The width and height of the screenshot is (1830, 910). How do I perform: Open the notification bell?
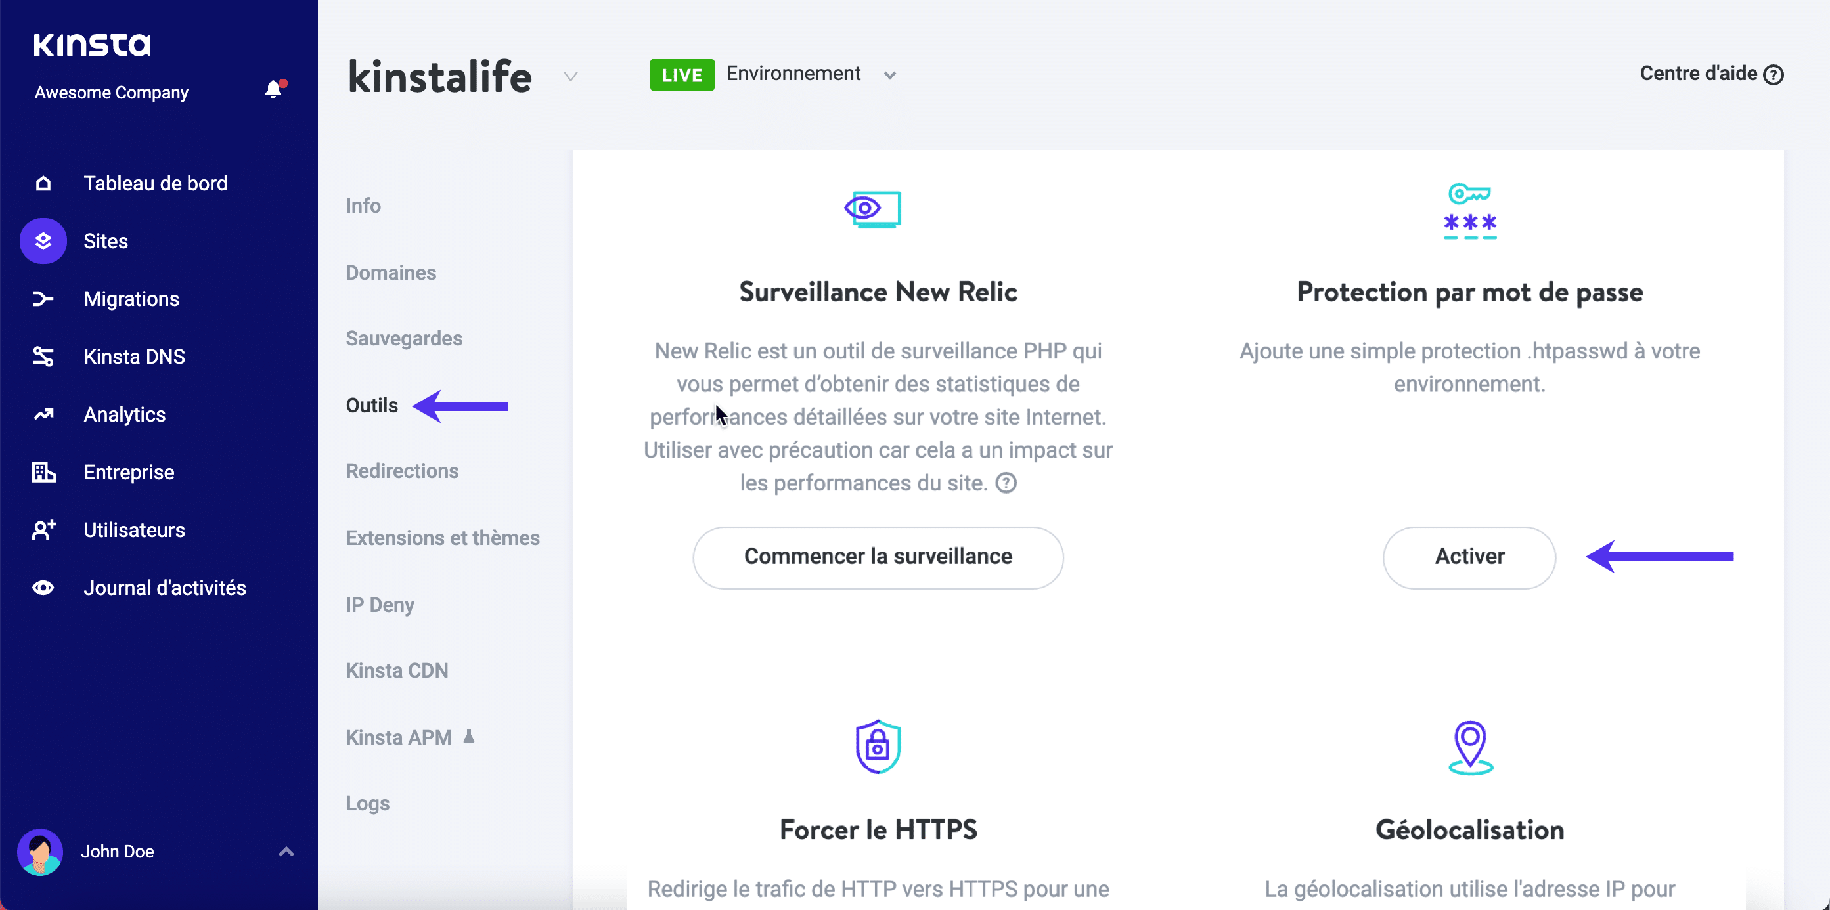[273, 90]
